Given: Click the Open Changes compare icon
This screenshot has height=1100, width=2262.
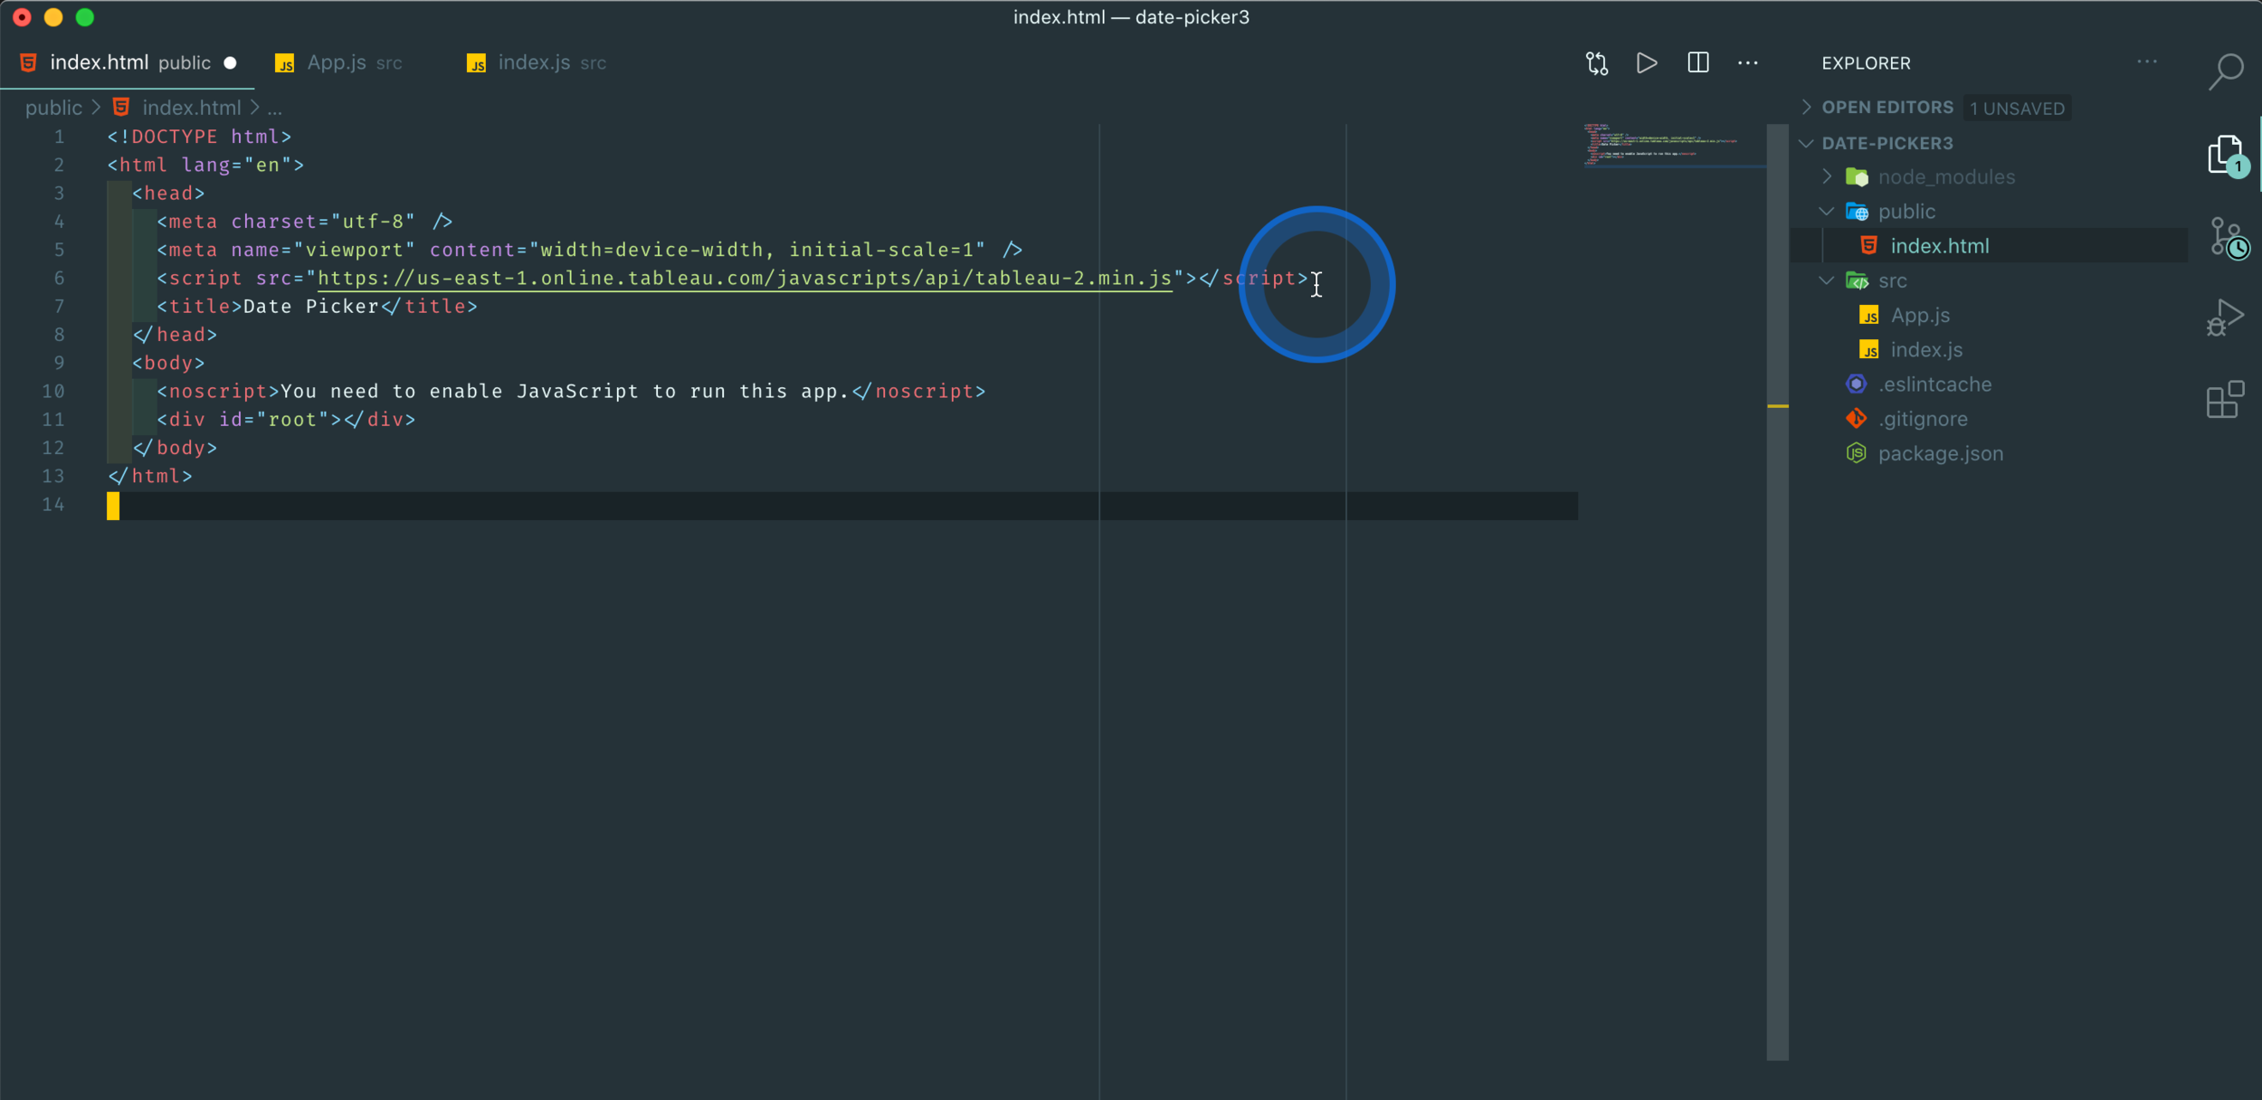Looking at the screenshot, I should pos(1597,63).
